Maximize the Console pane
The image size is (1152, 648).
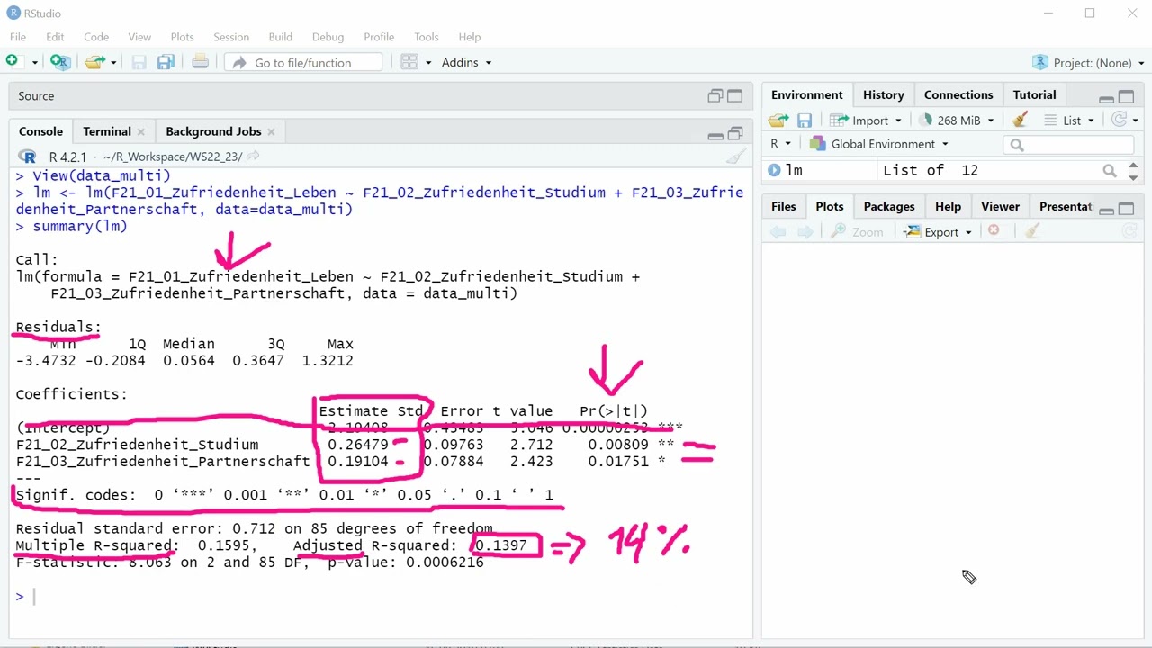[734, 134]
